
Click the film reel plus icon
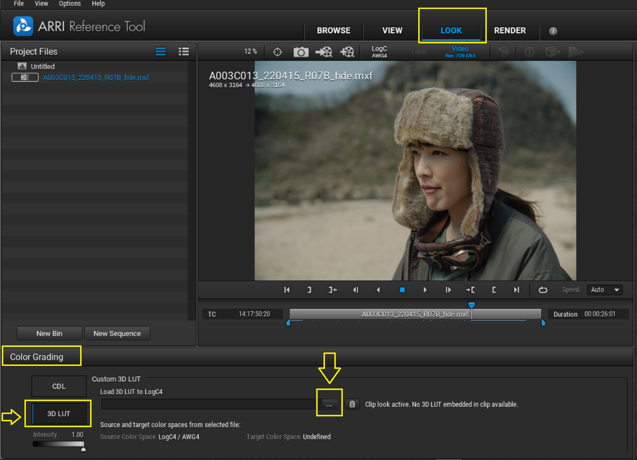click(x=348, y=52)
